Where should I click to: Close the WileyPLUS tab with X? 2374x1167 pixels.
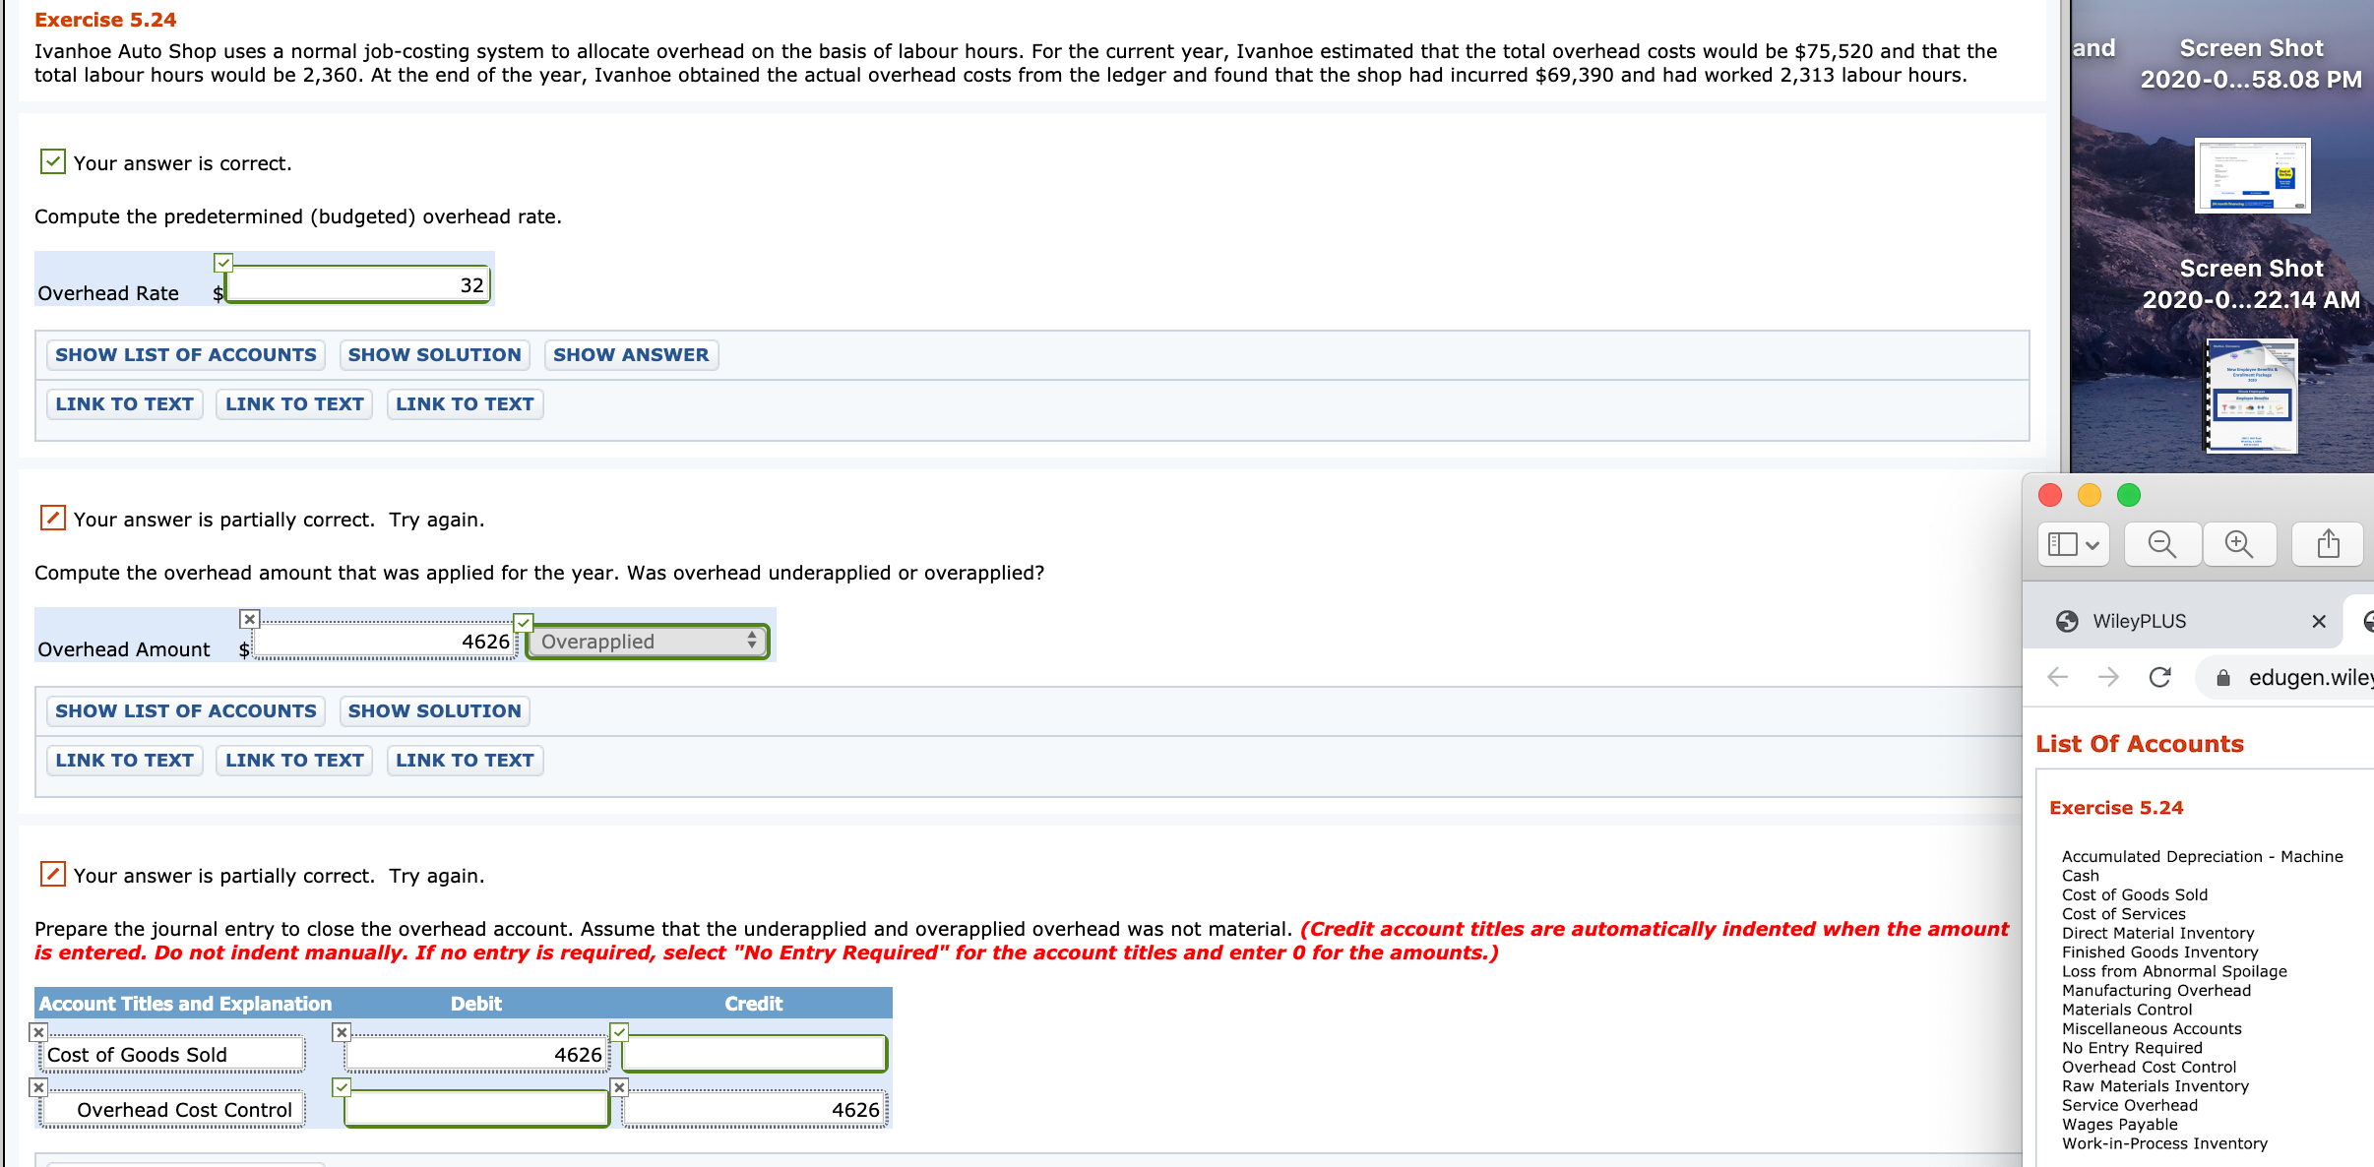[x=2319, y=621]
